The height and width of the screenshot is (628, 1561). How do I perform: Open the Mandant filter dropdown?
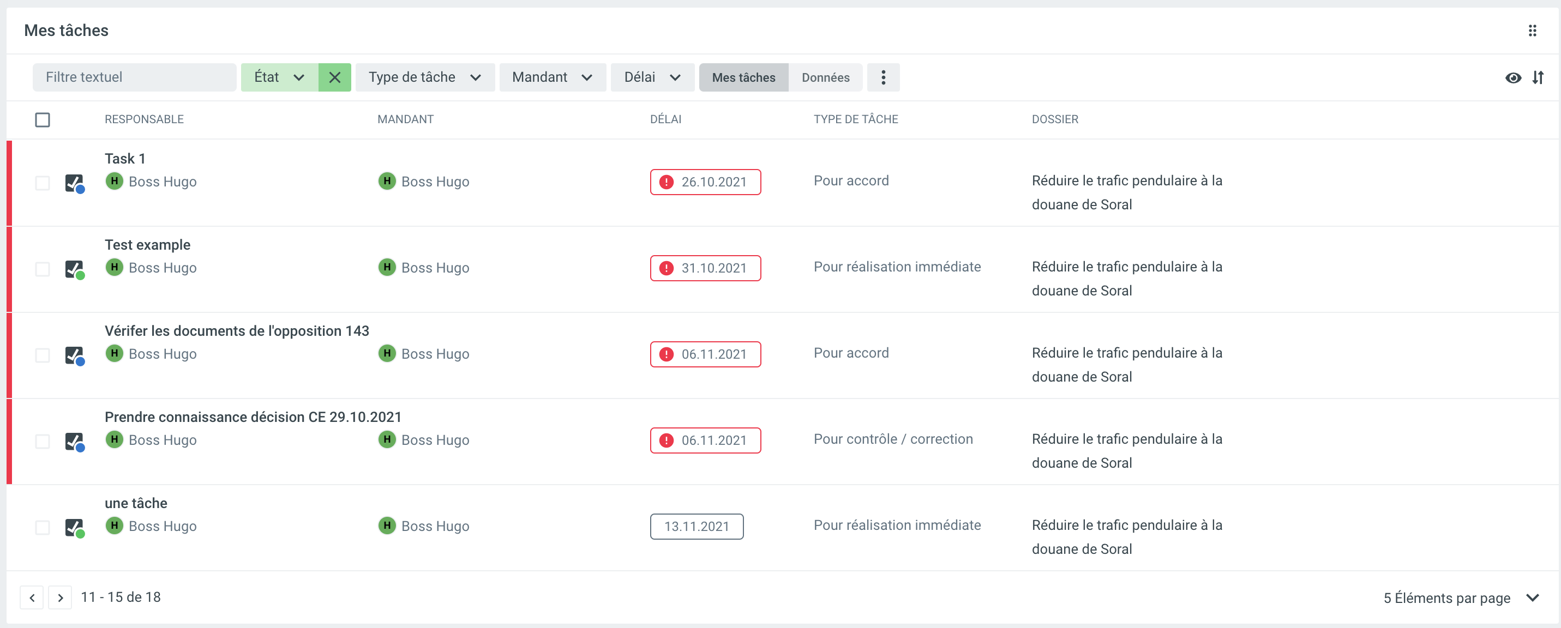coord(552,77)
